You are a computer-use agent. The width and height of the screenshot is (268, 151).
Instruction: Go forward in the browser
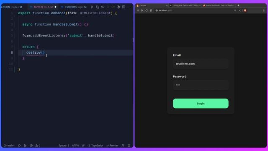(142, 10)
